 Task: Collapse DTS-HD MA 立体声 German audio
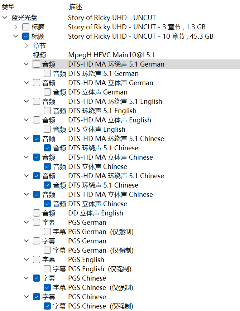click(27, 83)
